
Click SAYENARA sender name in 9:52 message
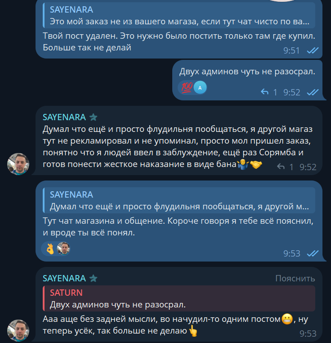point(64,117)
